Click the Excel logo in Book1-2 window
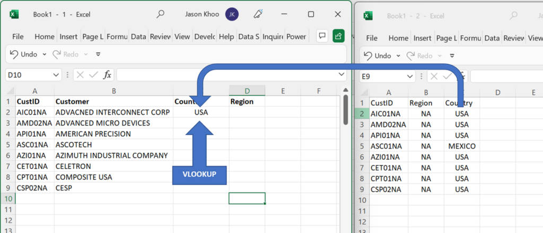This screenshot has height=233, width=543. click(368, 15)
